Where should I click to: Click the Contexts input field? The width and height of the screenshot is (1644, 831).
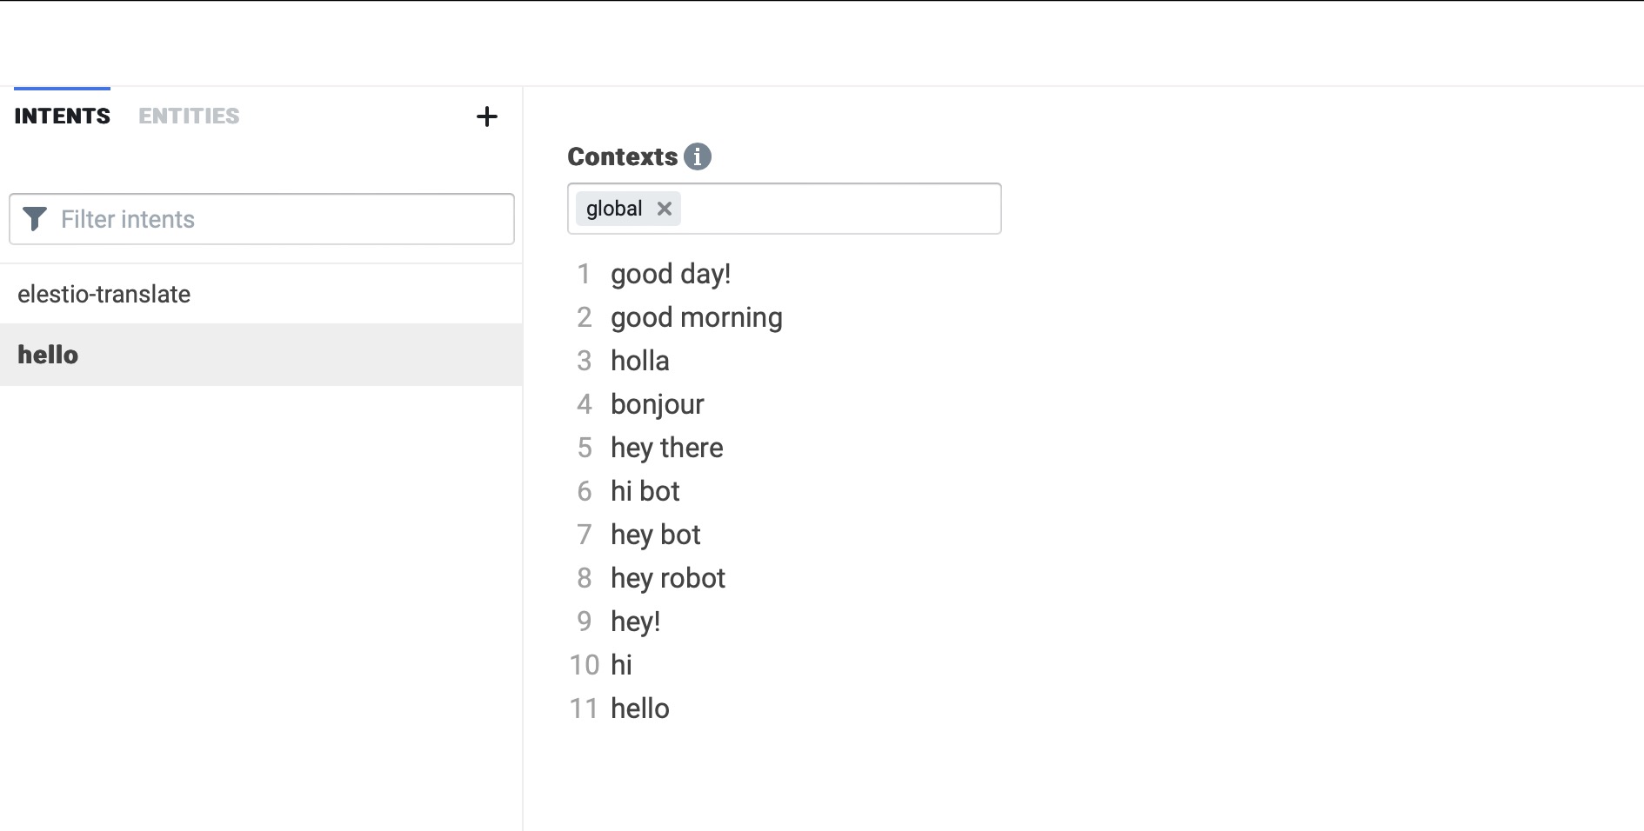click(835, 209)
